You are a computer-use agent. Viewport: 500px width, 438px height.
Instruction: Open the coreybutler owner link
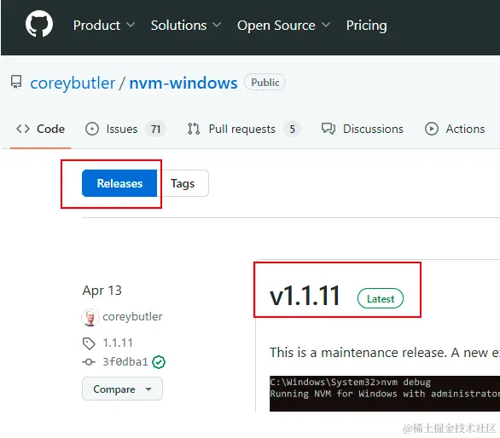(x=73, y=84)
